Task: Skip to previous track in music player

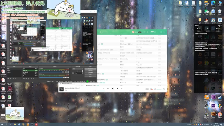Action: click(108, 89)
